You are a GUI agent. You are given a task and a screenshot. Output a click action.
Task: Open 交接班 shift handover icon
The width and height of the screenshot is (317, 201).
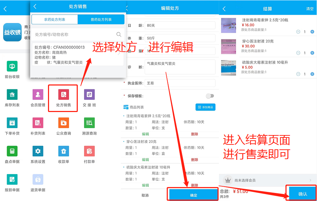pyautogui.click(x=89, y=95)
